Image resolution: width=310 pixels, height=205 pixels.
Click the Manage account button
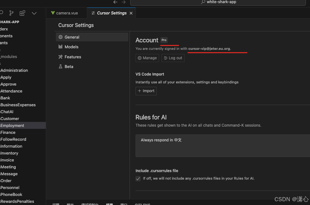coord(147,58)
